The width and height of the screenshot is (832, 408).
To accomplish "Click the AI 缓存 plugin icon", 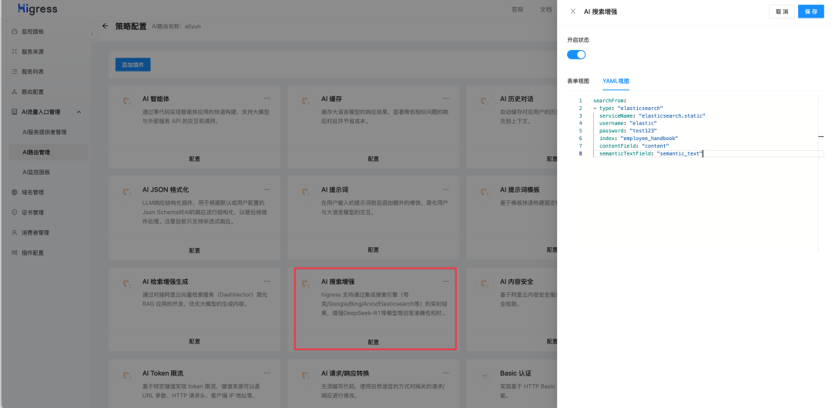I will 306,102.
